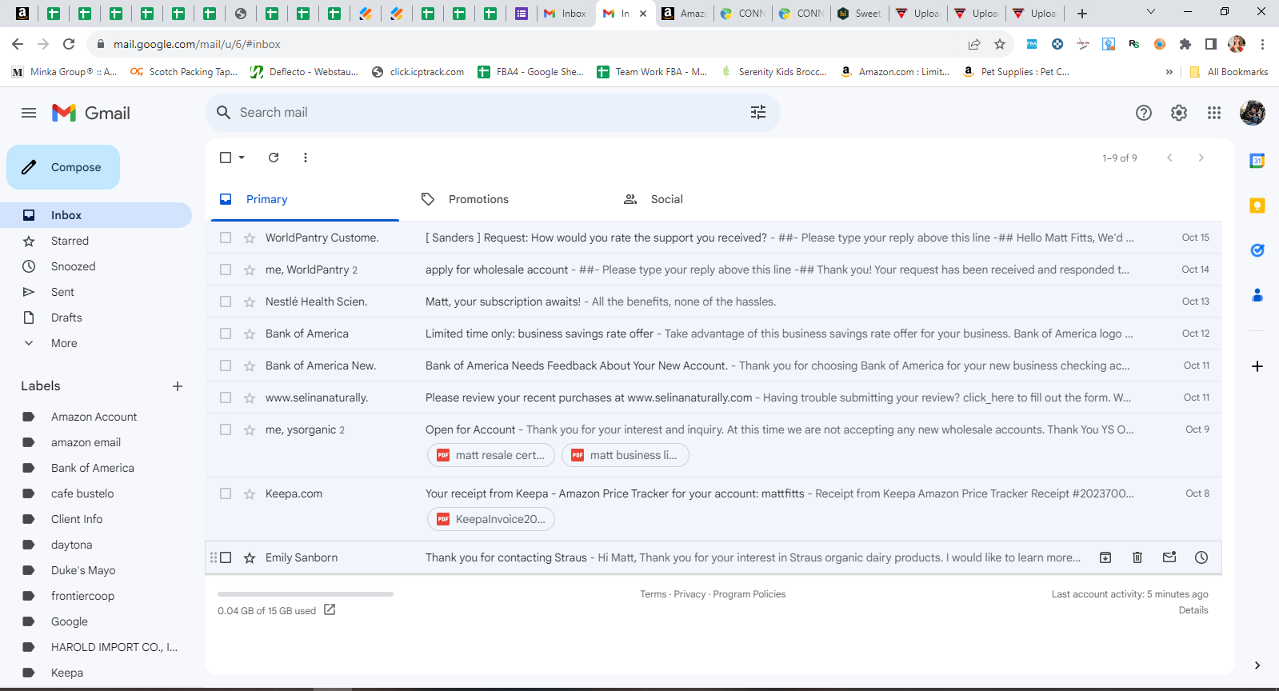Image resolution: width=1279 pixels, height=691 pixels.
Task: Open the Chrome extensions puzzle icon
Action: coord(1185,44)
